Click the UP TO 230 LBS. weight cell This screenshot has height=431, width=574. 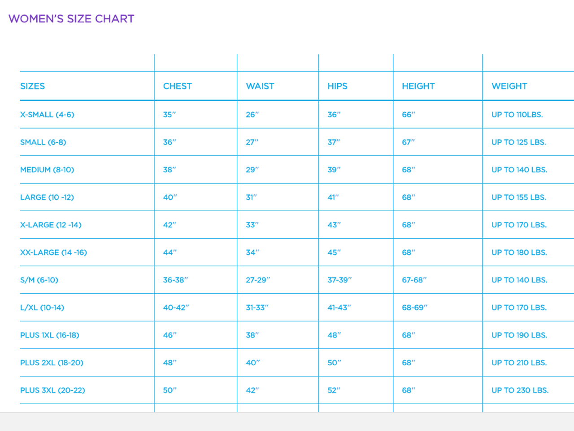click(x=520, y=390)
